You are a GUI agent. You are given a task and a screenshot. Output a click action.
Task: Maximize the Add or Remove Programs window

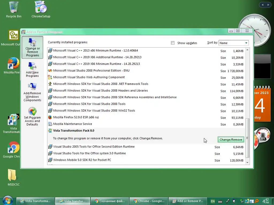coord(238,31)
